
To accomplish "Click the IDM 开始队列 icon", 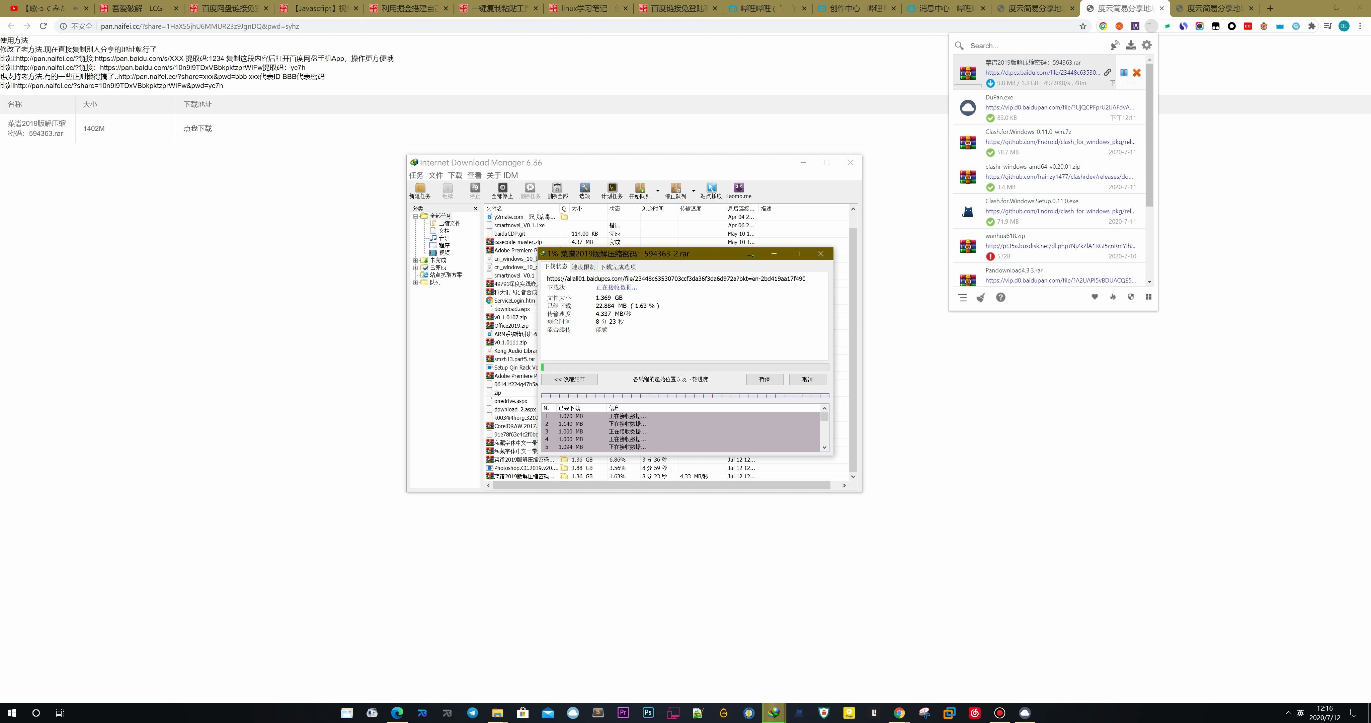I will pos(640,190).
